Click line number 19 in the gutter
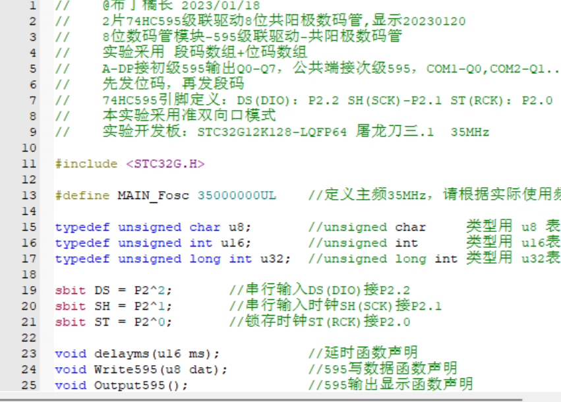561x402 pixels. coord(29,290)
